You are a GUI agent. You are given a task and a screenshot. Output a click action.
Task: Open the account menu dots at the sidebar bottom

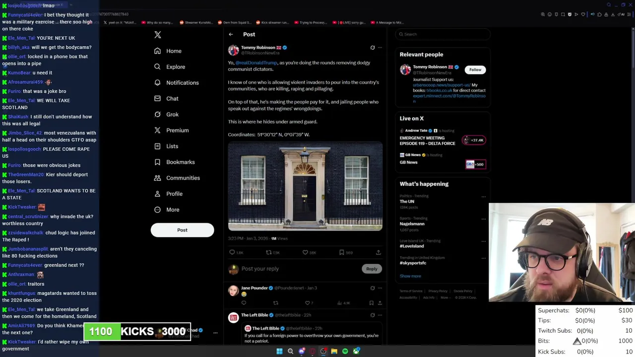coord(215,333)
